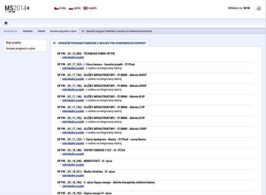Click heading 01_18_221 Školicí střediska
266x195 pixels.
point(86,172)
